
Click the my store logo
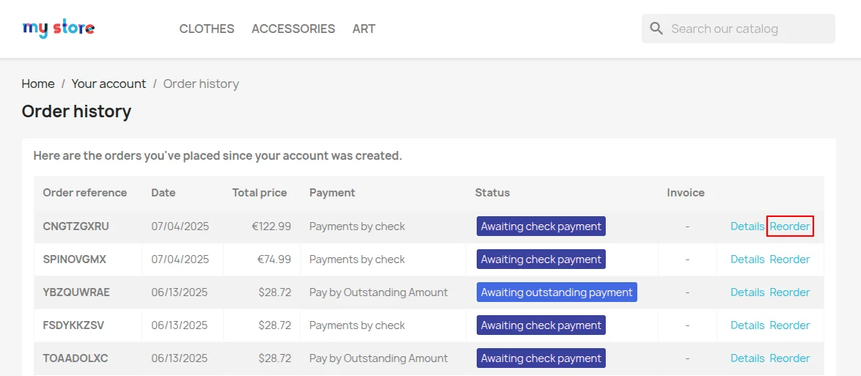pos(59,29)
